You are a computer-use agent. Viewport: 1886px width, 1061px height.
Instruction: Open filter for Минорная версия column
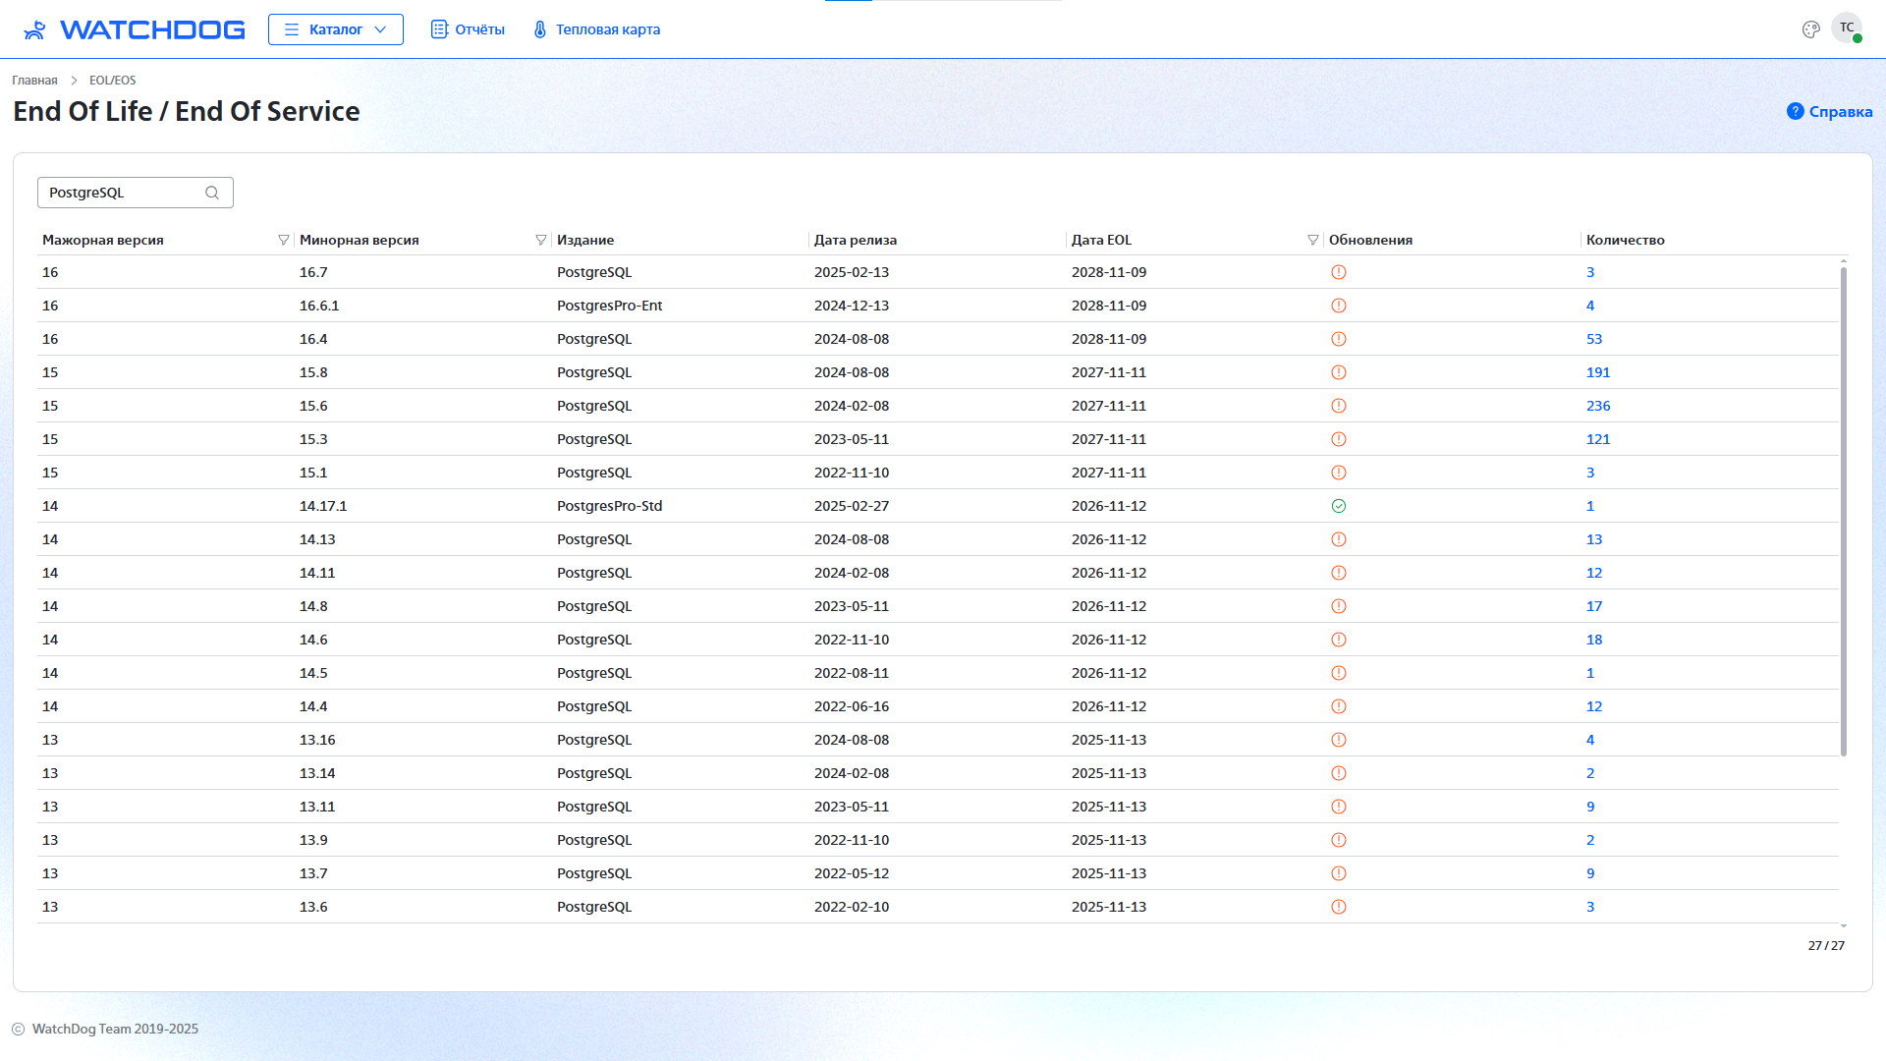point(540,240)
